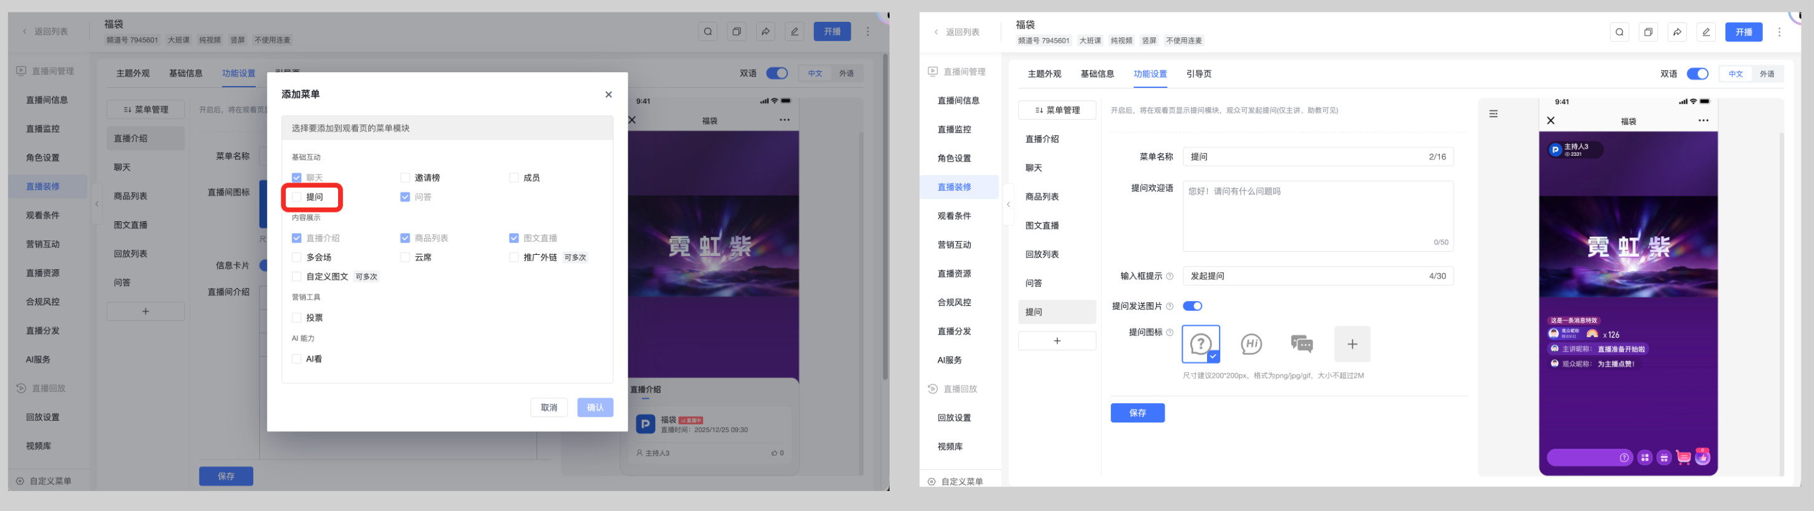Open 回放设置 in the right screenshot sidebar
Image resolution: width=1814 pixels, height=511 pixels.
tap(954, 418)
